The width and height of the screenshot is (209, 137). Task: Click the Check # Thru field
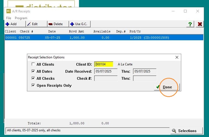click(x=145, y=78)
